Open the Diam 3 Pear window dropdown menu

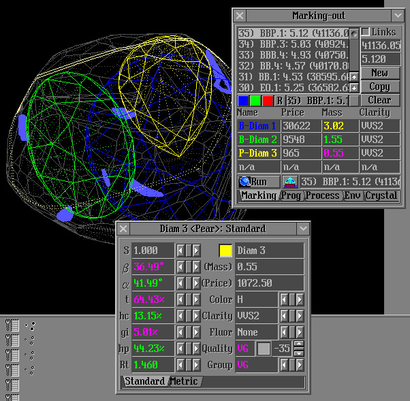pos(303,229)
